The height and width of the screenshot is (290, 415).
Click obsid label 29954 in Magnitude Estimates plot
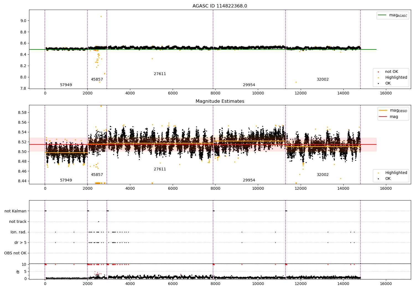(249, 180)
